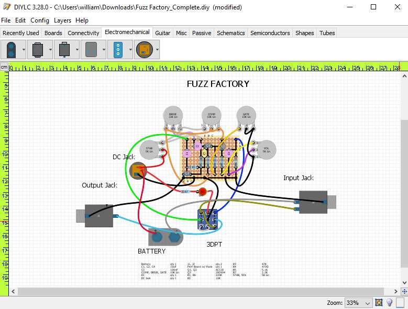Viewport: 408px width, 309px height.
Task: Open dropdown arrow next to the blue-lug switch
Action: click(24, 49)
